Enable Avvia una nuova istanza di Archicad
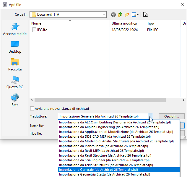 point(32,109)
